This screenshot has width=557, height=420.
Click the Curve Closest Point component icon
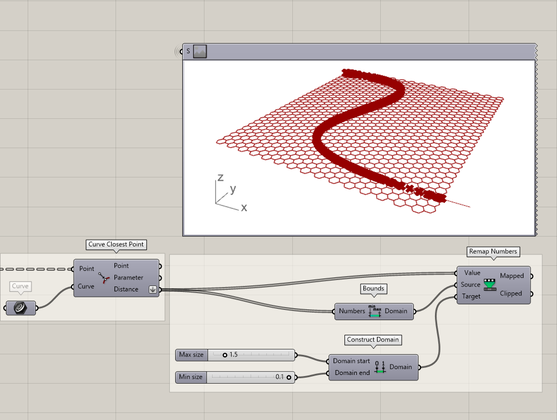point(104,278)
